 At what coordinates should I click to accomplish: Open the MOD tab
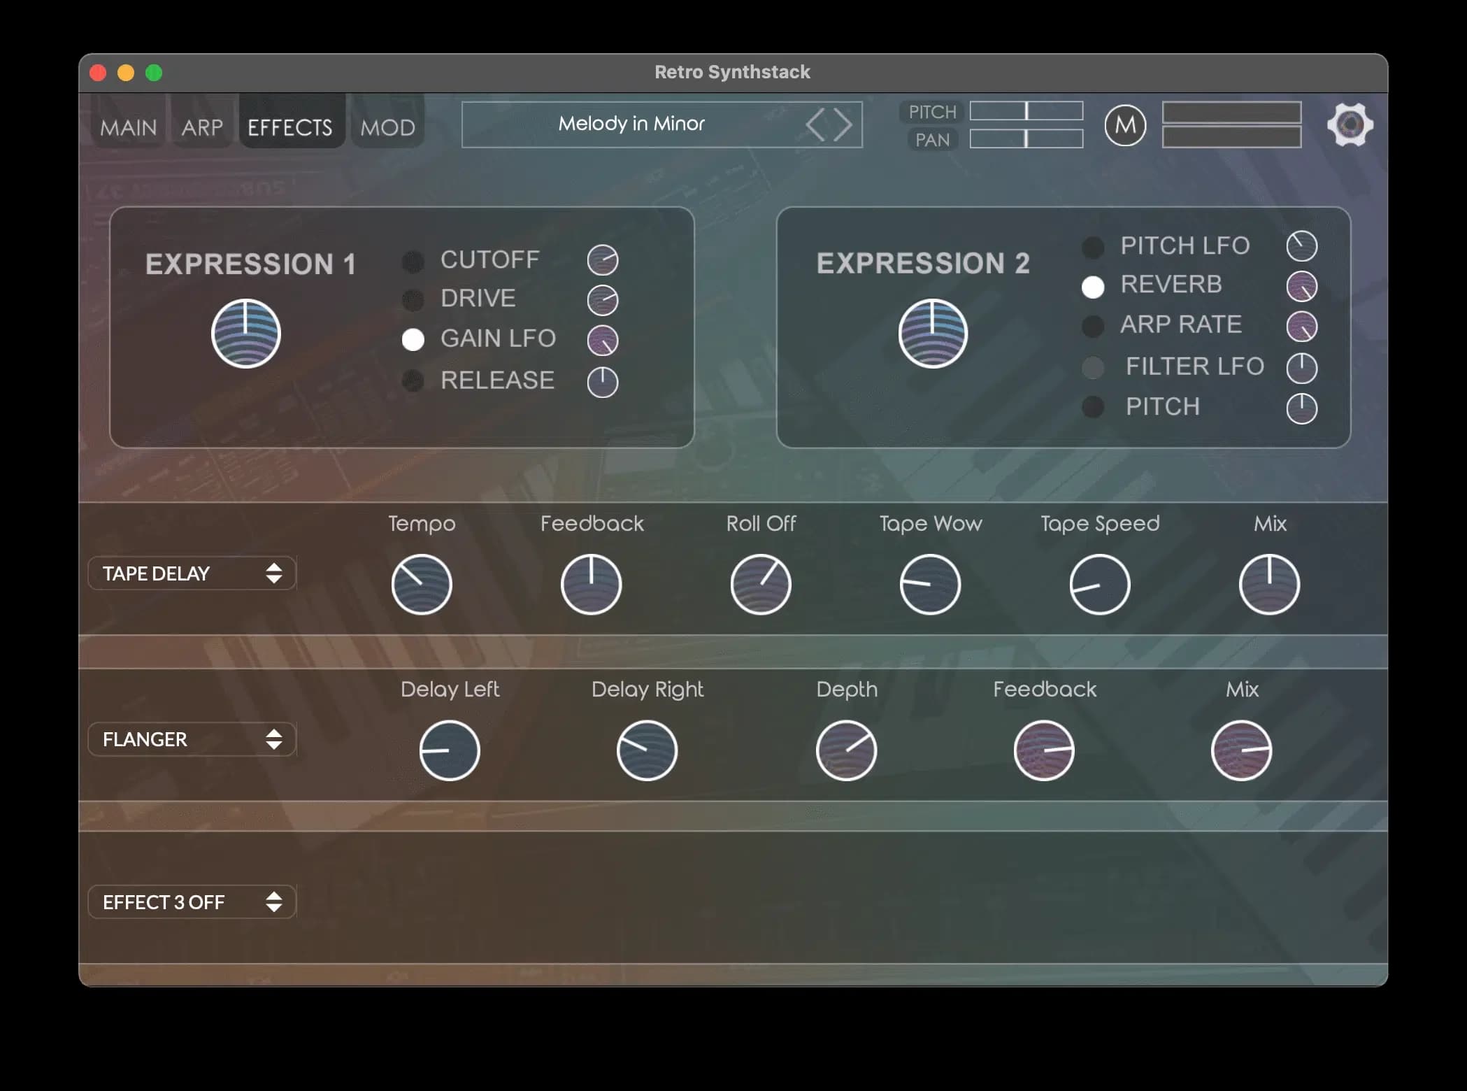click(x=389, y=127)
